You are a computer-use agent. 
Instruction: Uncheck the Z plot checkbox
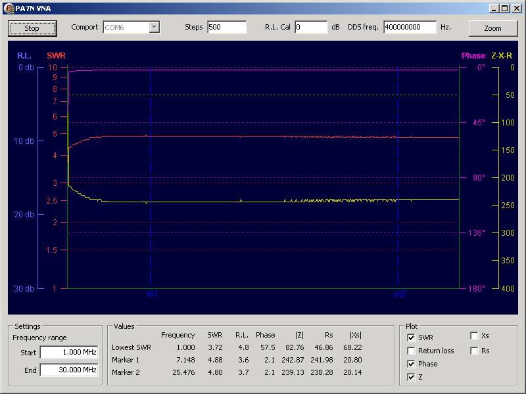(x=412, y=377)
